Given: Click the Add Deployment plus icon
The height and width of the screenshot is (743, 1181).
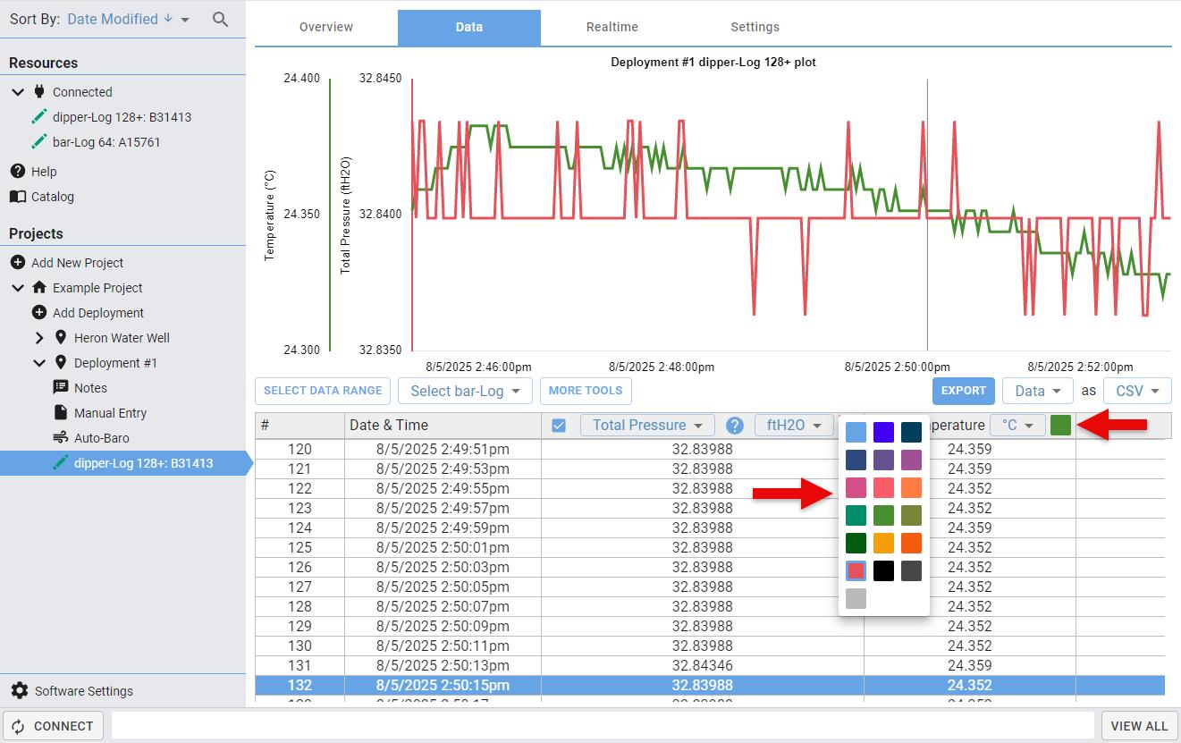Looking at the screenshot, I should click(x=38, y=312).
